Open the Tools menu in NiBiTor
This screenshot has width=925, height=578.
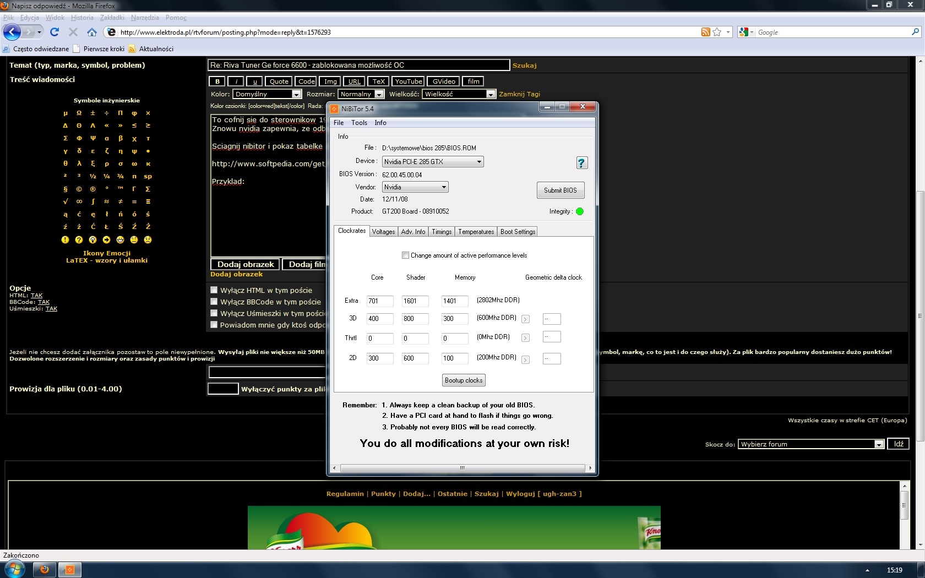click(359, 123)
